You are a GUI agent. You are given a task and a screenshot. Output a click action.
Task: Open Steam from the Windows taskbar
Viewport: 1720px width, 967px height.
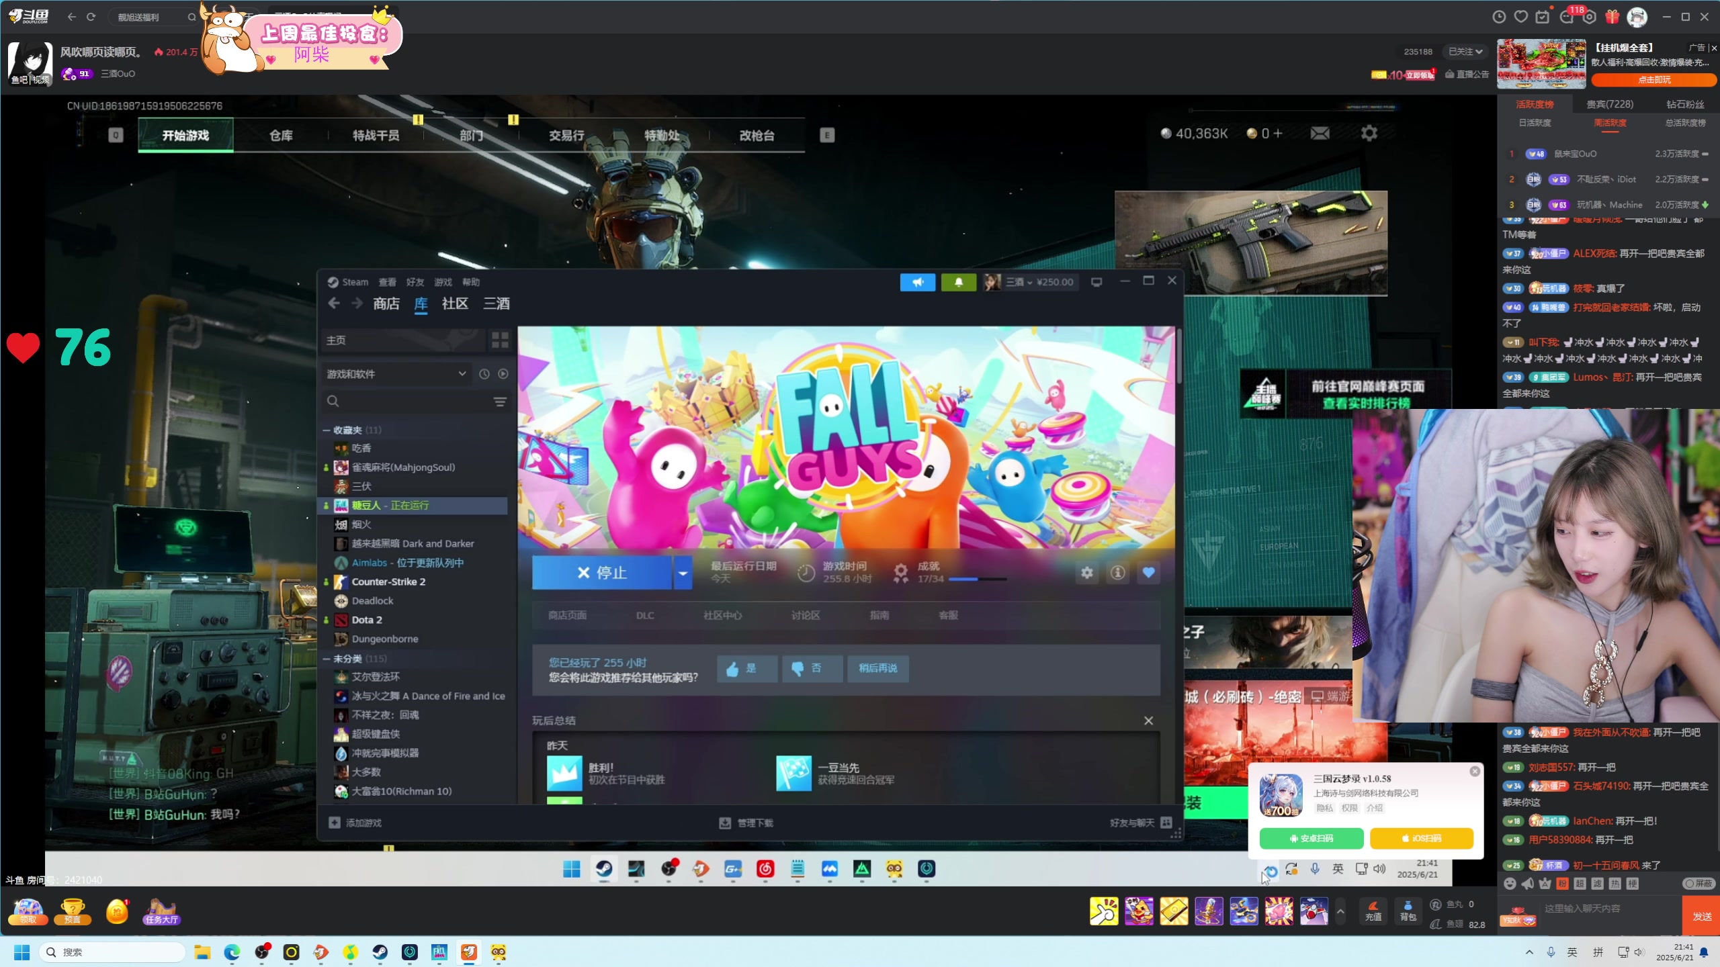[x=380, y=952]
